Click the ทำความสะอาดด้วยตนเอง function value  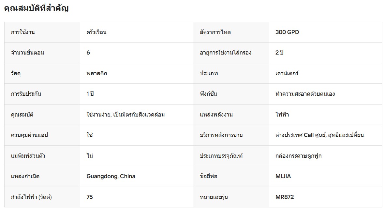pos(305,94)
